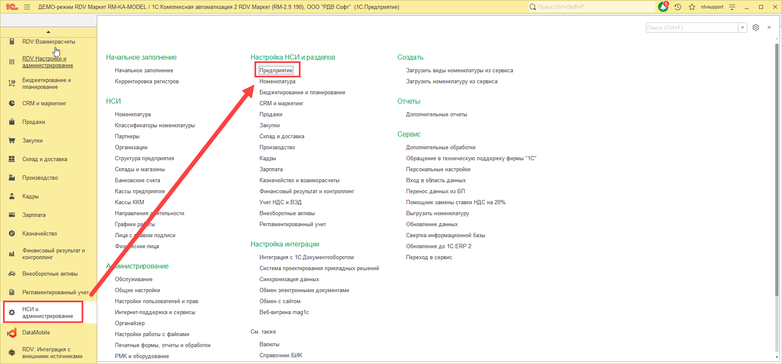The height and width of the screenshot is (364, 782).
Task: Open the DataMobile section in sidebar
Action: point(36,333)
